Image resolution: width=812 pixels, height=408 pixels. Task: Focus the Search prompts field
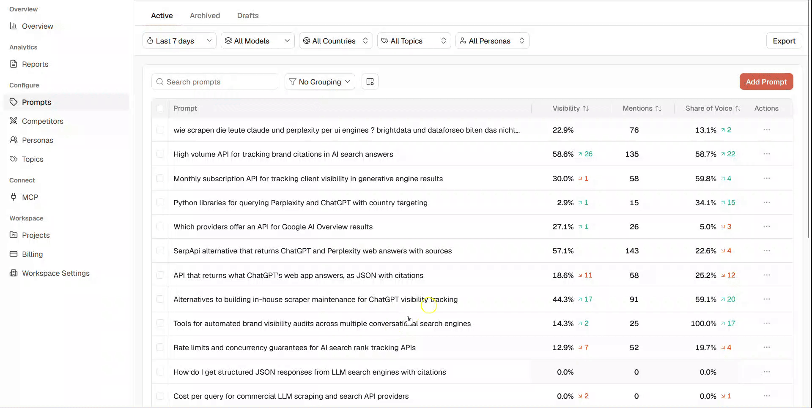pos(215,82)
